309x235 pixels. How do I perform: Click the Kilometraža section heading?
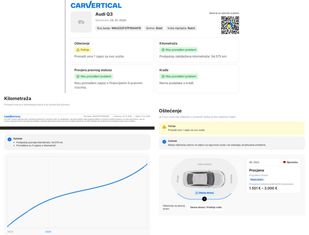(17, 98)
